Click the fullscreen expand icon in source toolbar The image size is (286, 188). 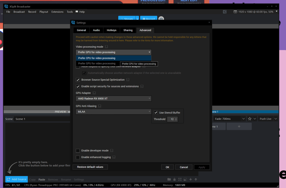(180, 179)
